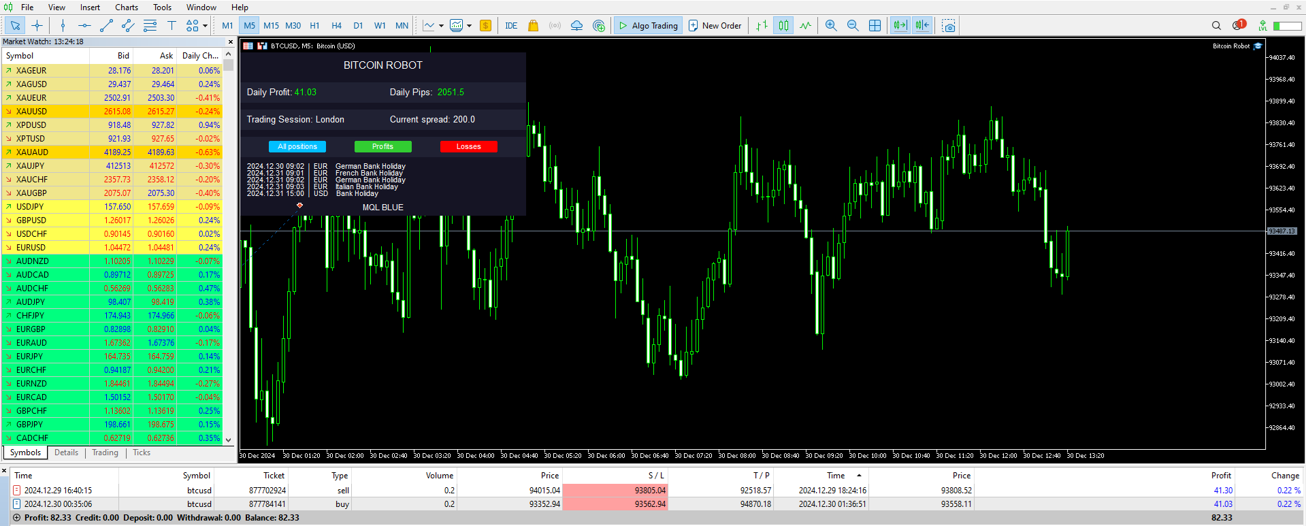Open the IDE MetaEditor
The width and height of the screenshot is (1306, 526).
[x=511, y=26]
